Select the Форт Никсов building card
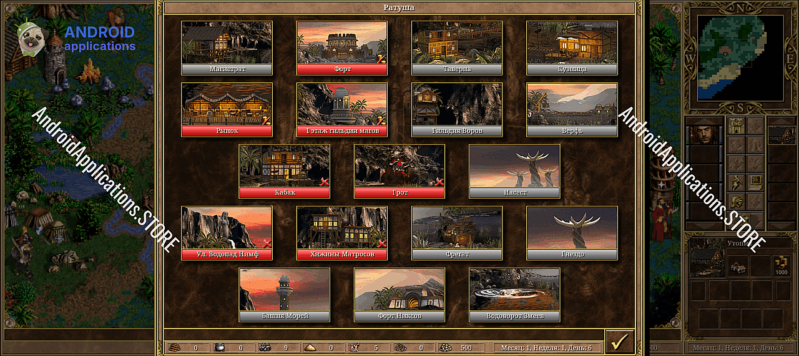Viewport: 799px width, 356px height. (399, 295)
